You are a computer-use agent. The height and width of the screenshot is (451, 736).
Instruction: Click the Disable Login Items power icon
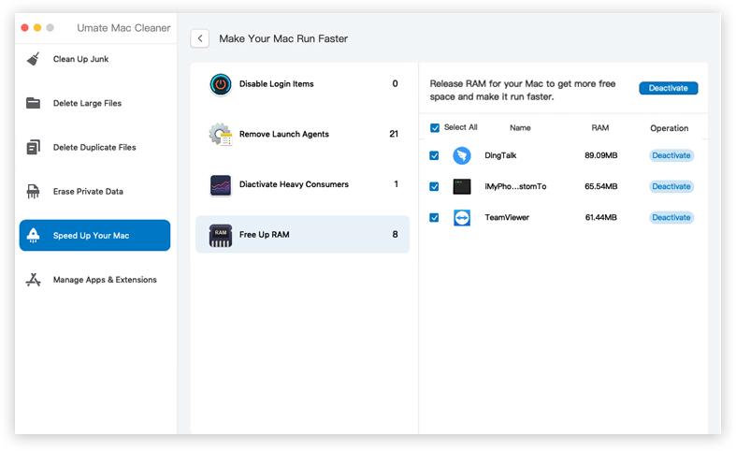(221, 84)
